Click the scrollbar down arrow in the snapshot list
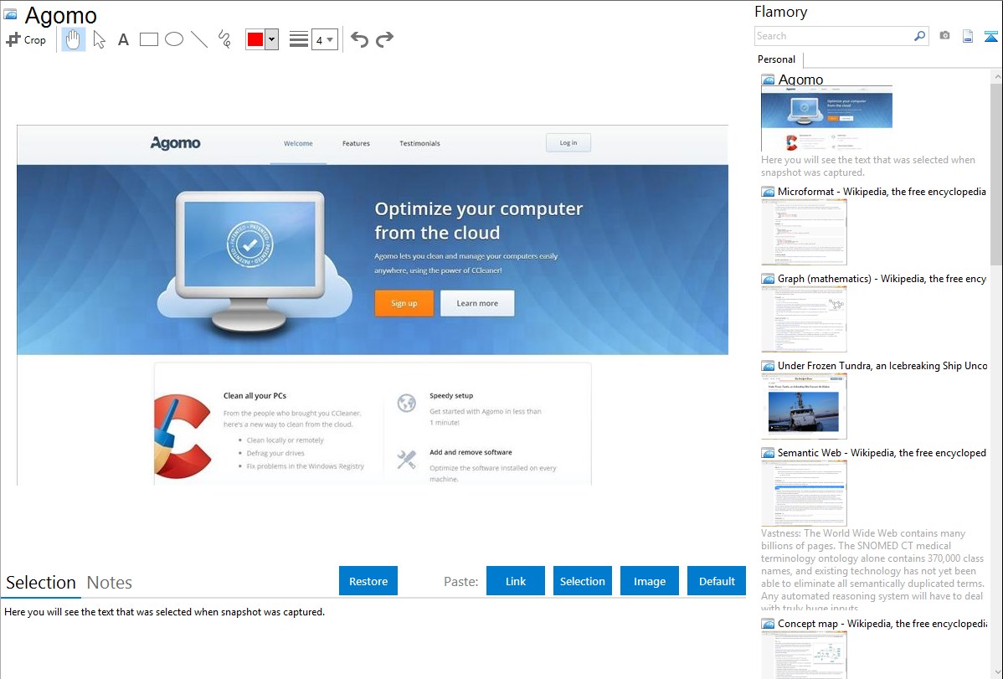 coord(996,672)
